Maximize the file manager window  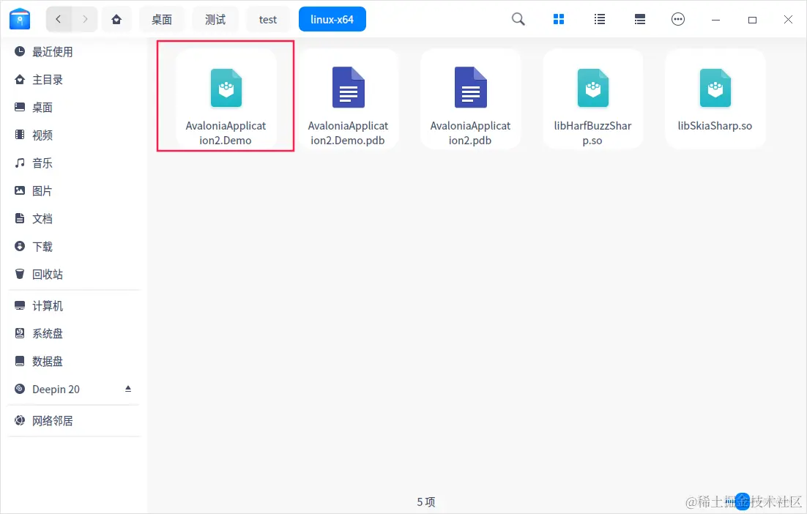752,20
